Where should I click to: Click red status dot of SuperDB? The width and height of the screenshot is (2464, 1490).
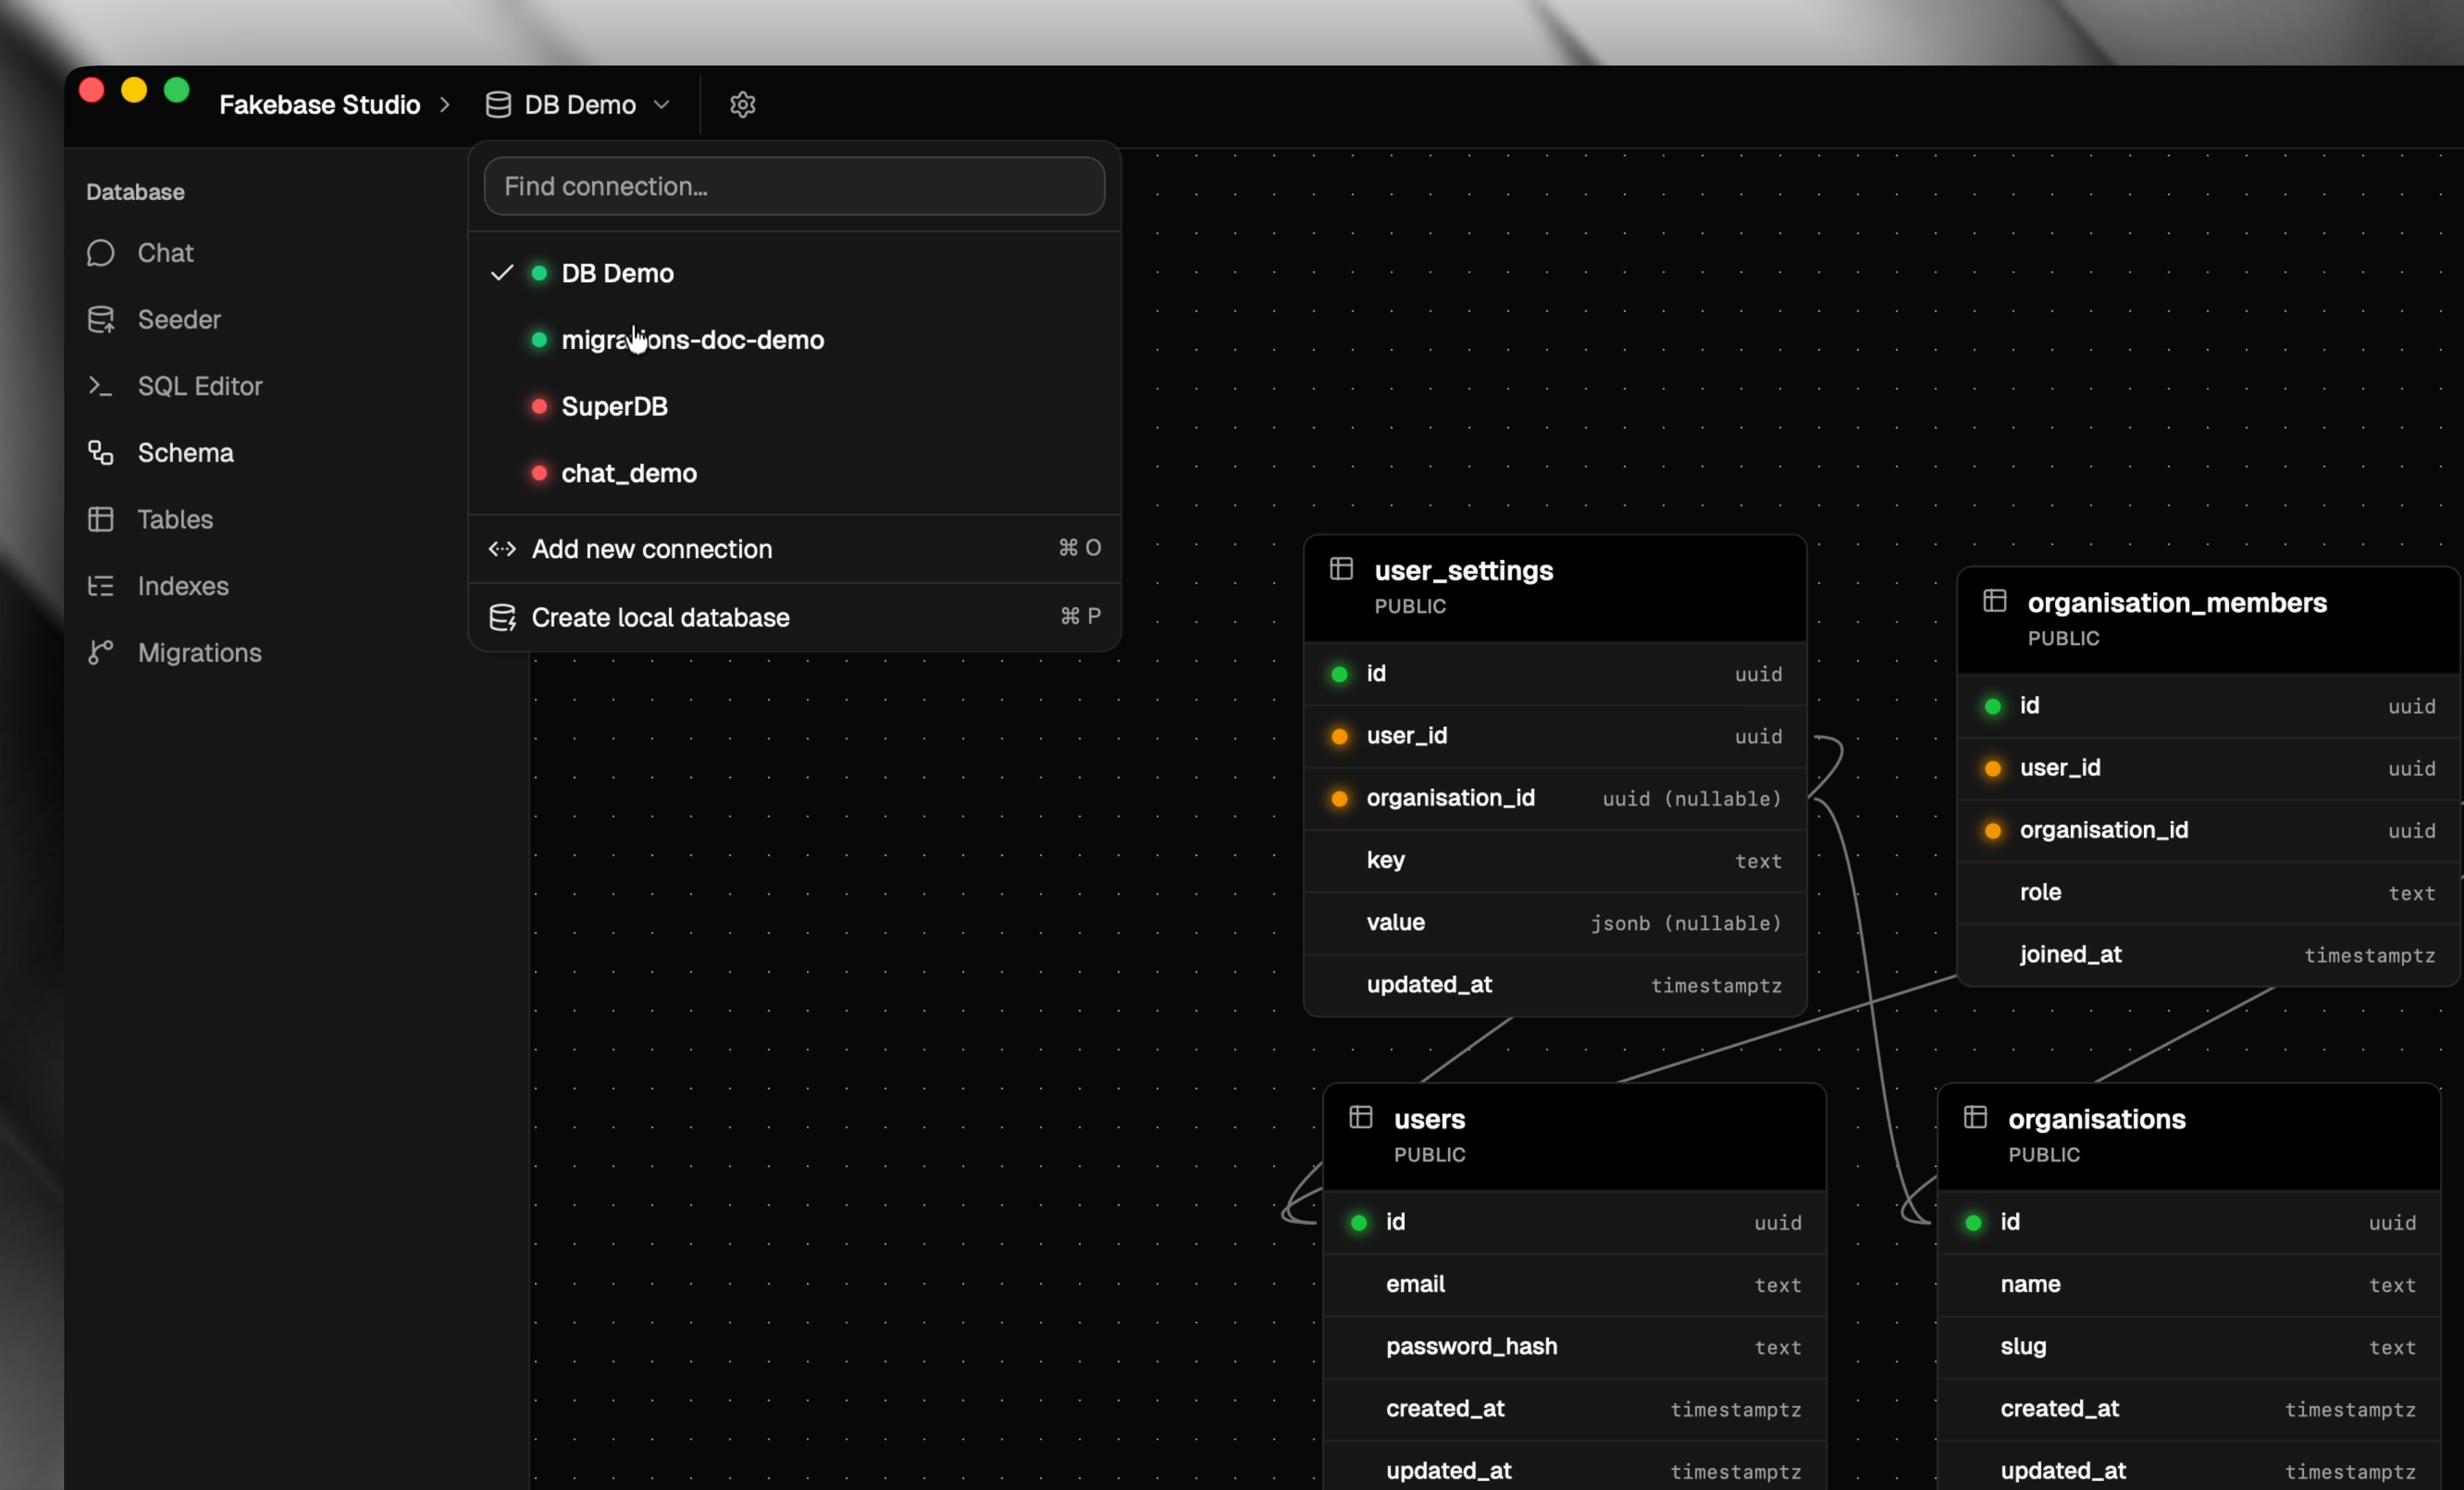coord(539,406)
